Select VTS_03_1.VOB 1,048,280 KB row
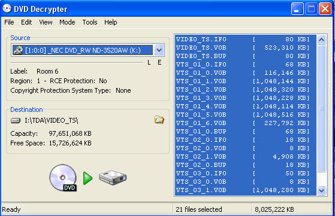Viewport: 335px width, 216px height. click(x=246, y=190)
